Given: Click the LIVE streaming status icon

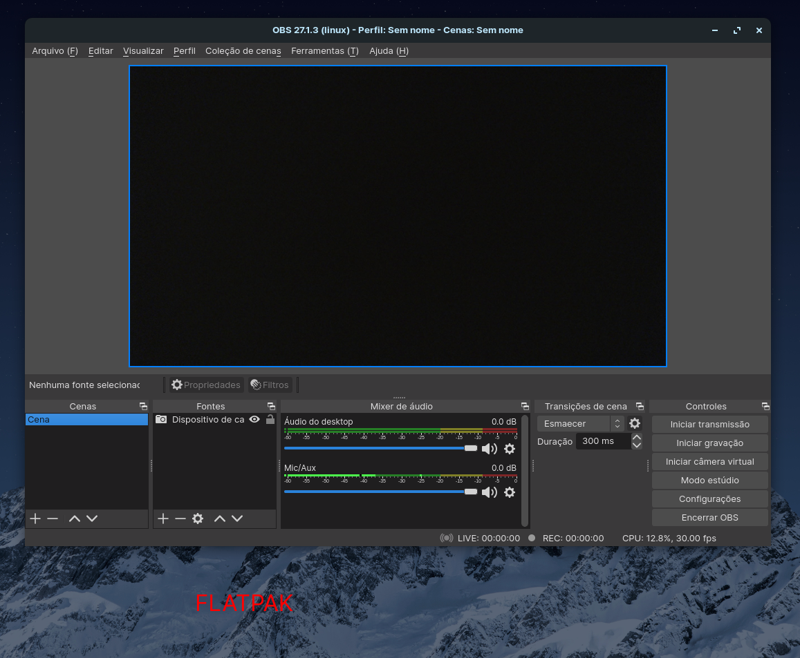Looking at the screenshot, I should 447,538.
